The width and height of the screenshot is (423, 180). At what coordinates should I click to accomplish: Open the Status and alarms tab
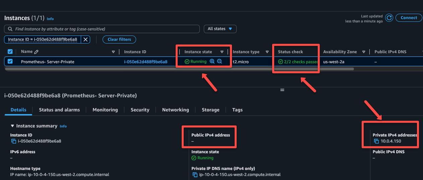click(59, 110)
